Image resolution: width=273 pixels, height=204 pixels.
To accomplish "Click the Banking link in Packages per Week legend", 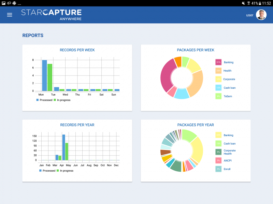I will [x=229, y=62].
